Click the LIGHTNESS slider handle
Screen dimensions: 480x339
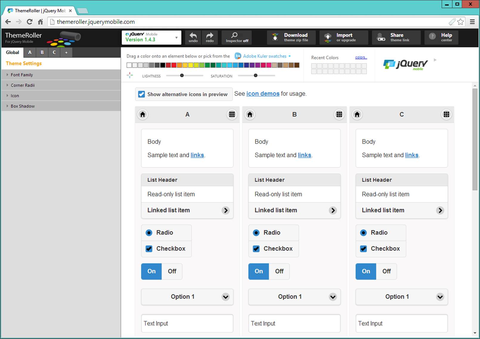pyautogui.click(x=182, y=75)
